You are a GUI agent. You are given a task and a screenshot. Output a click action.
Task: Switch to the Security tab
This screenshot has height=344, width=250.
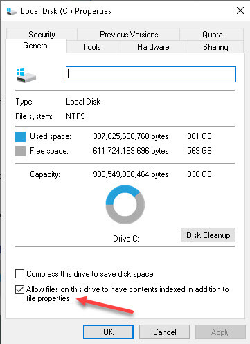pyautogui.click(x=42, y=34)
